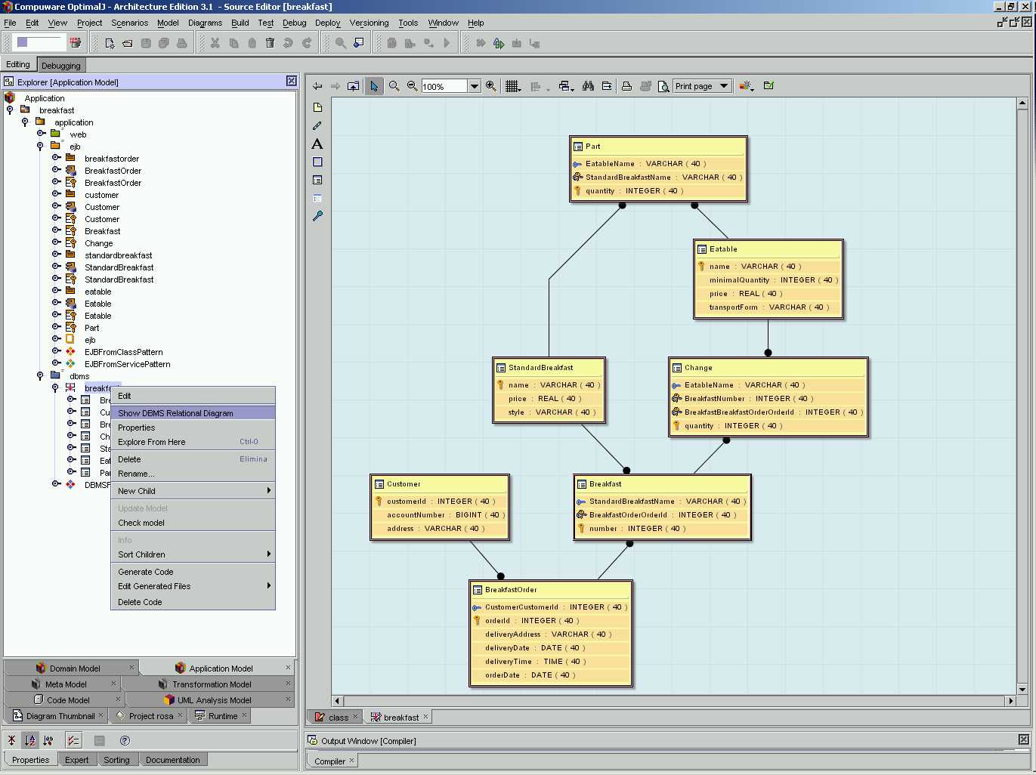Image resolution: width=1036 pixels, height=775 pixels.
Task: Choose Explore From Here in context menu
Action: pyautogui.click(x=193, y=442)
